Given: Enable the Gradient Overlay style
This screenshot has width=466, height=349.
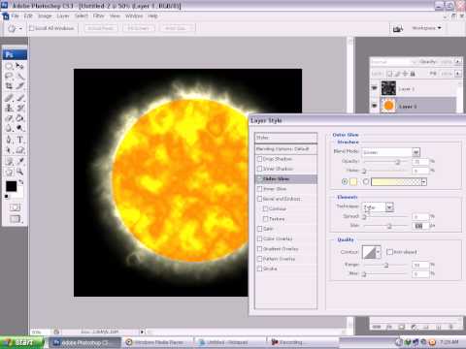Looking at the screenshot, I should coord(259,249).
